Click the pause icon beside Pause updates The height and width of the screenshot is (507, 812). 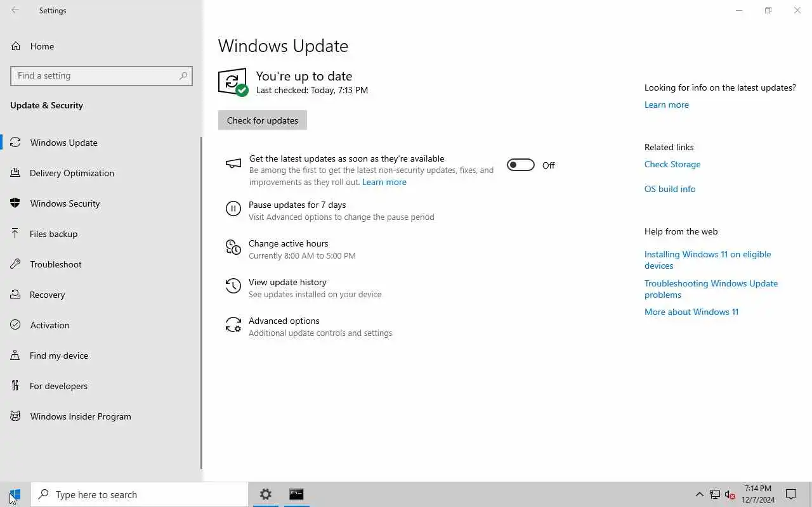(233, 209)
